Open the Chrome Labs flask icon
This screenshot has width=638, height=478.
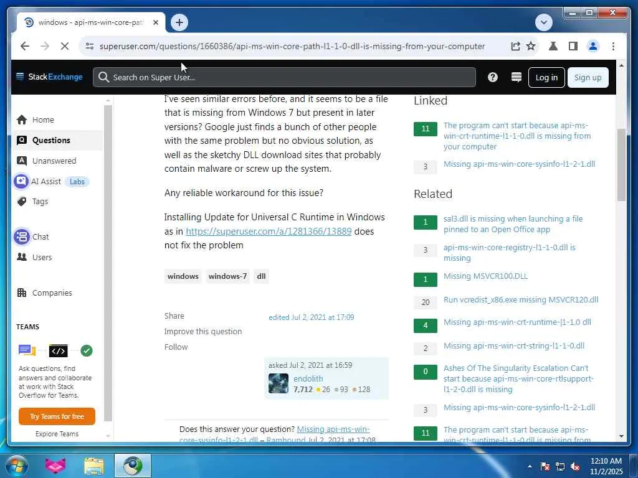(x=553, y=46)
